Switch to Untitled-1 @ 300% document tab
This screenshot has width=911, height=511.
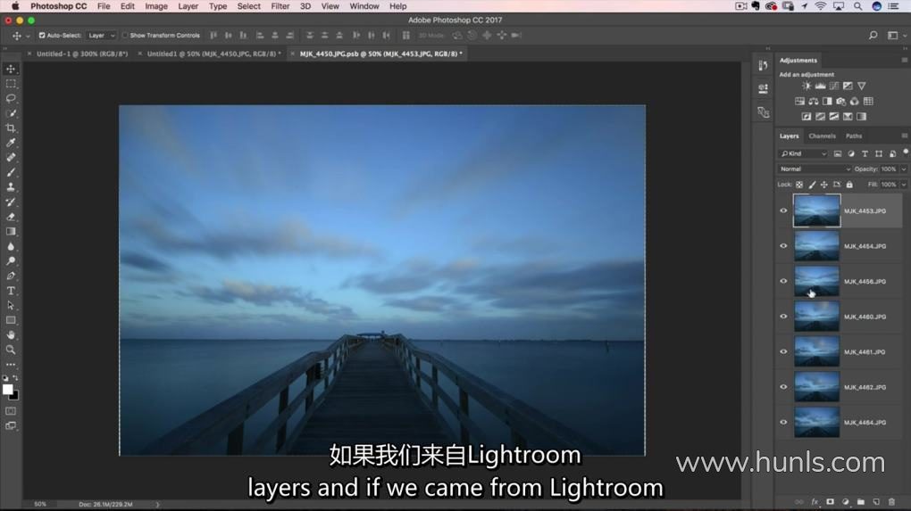pos(82,54)
